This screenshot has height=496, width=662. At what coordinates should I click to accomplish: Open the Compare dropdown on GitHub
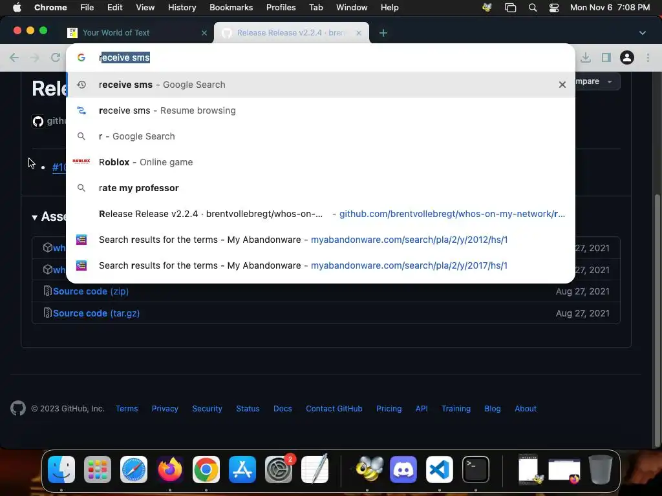pos(597,81)
